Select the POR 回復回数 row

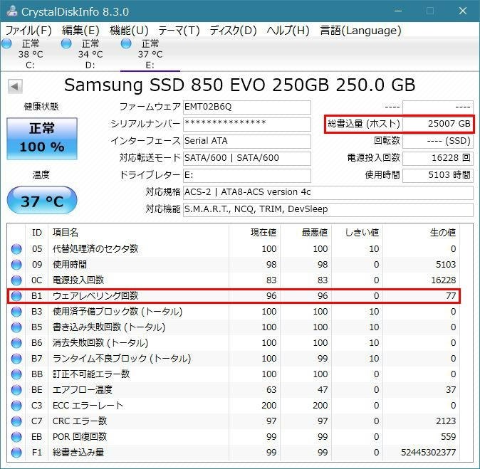pyautogui.click(x=234, y=437)
